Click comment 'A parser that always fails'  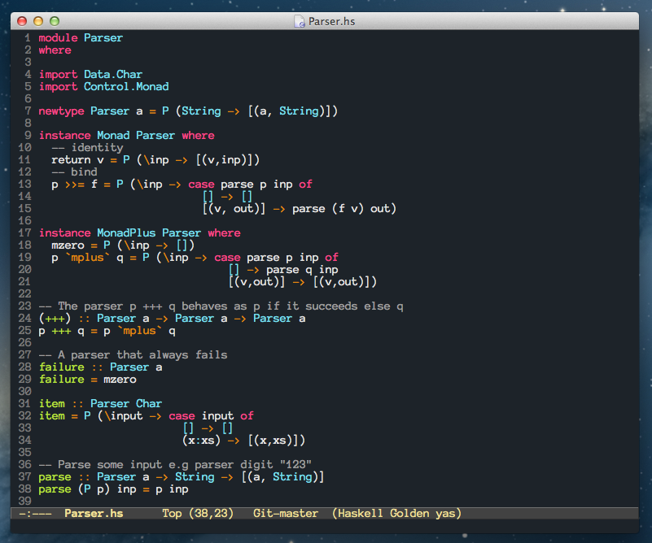[142, 355]
